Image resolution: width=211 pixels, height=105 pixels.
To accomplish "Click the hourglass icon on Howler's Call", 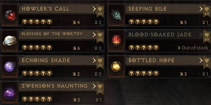I will 96,22.
